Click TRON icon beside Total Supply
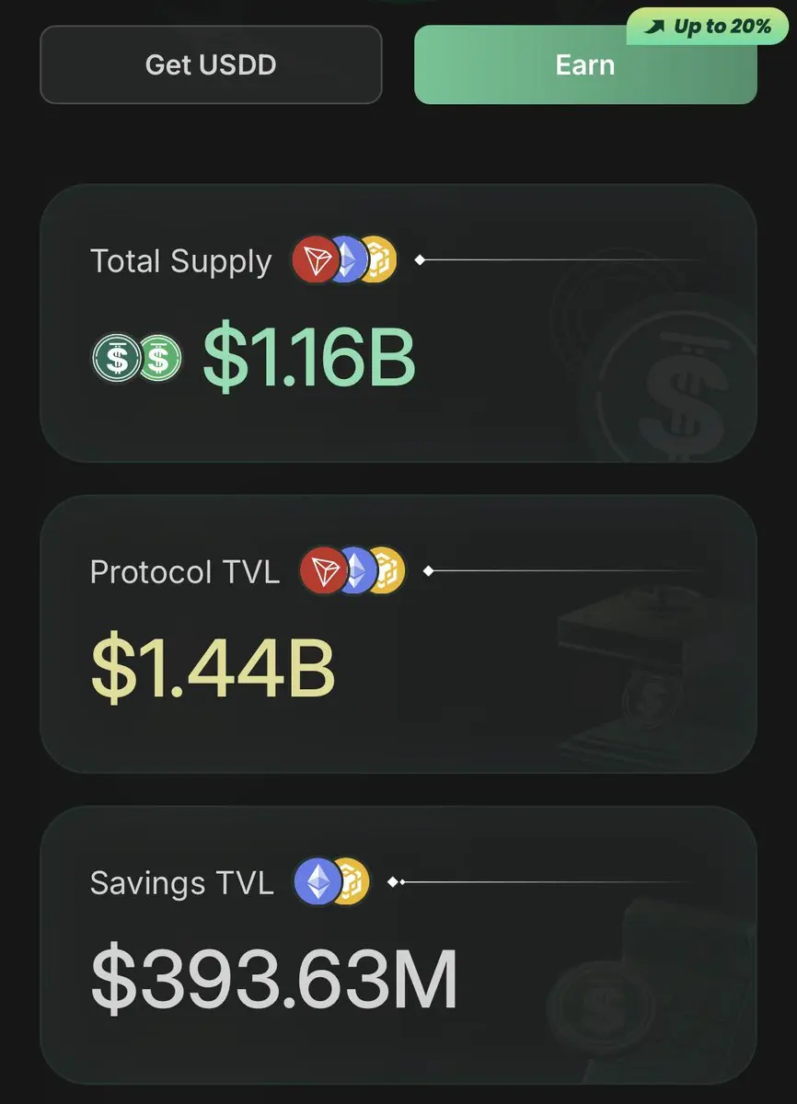Image resolution: width=797 pixels, height=1104 pixels. click(317, 259)
